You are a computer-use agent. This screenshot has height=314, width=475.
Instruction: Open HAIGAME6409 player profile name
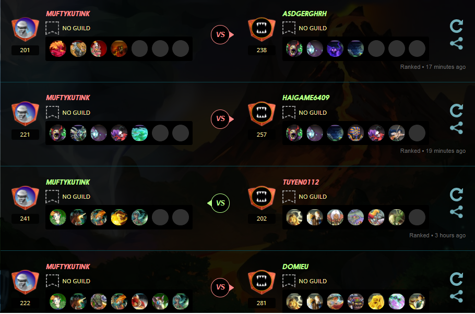pos(306,98)
